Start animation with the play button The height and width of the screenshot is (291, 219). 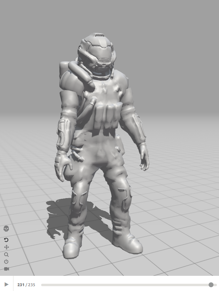[x=7, y=284]
